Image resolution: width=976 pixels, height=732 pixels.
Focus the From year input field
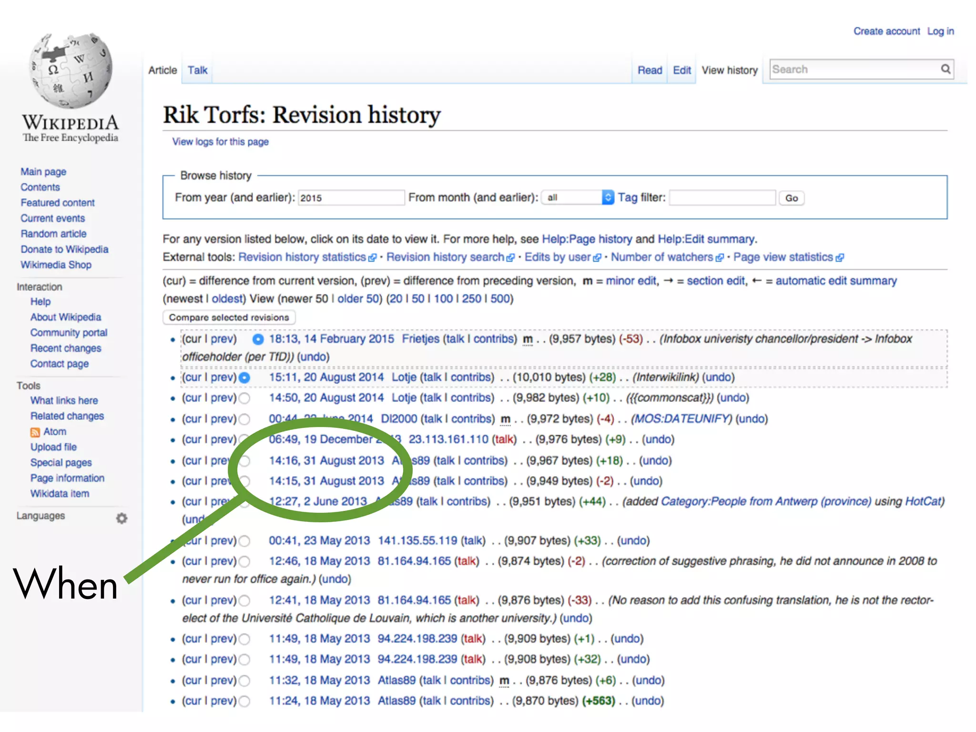point(351,198)
